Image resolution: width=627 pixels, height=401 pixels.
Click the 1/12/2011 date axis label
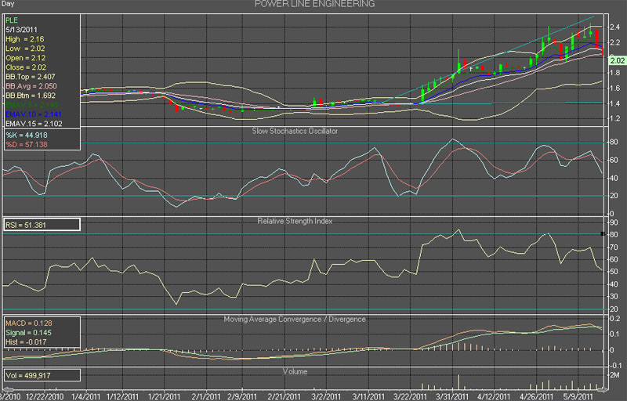122,396
